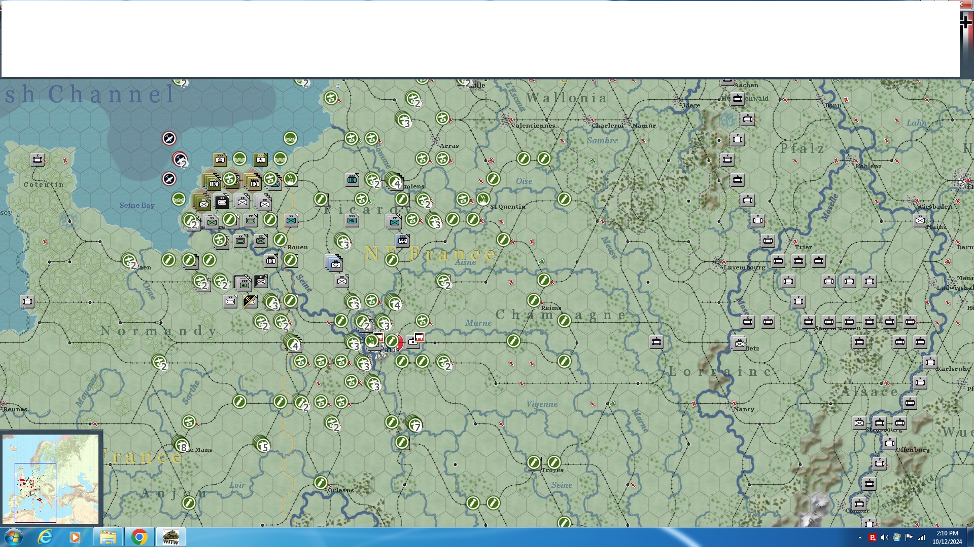This screenshot has width=974, height=547.
Task: Select the blue XXX HQ counter in NE France
Action: [x=403, y=240]
